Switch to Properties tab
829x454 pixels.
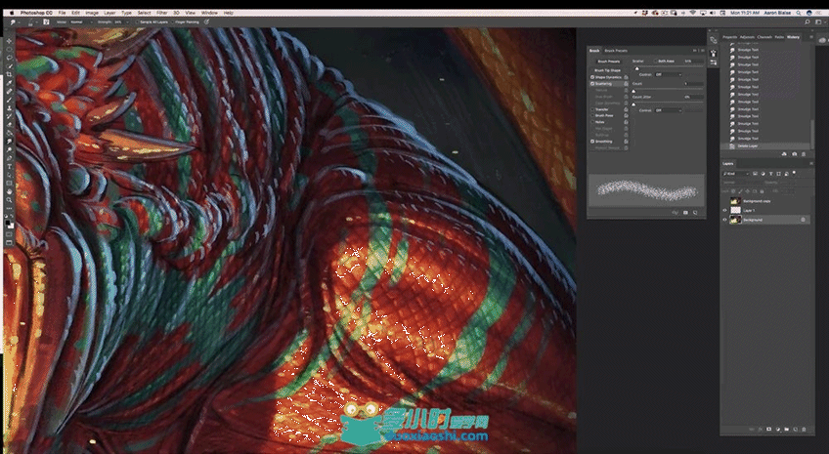click(x=729, y=37)
